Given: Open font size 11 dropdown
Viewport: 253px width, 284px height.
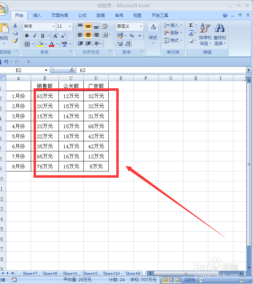Looking at the screenshot, I should click(70, 26).
